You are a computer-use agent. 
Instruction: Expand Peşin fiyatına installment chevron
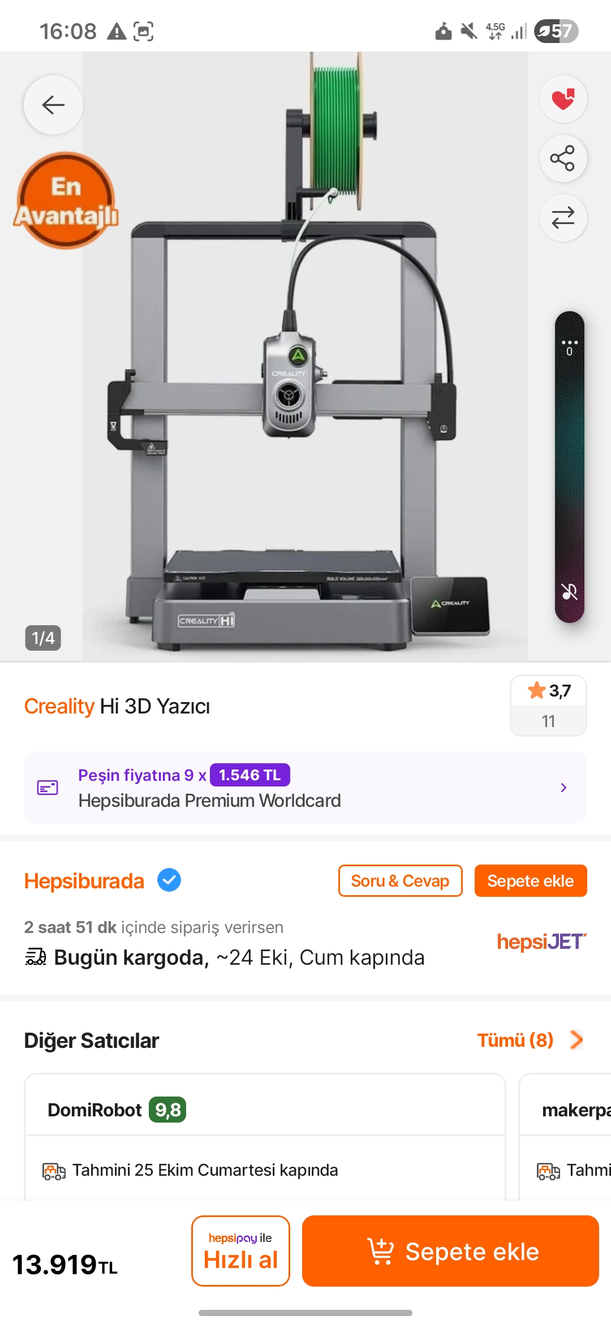point(563,787)
